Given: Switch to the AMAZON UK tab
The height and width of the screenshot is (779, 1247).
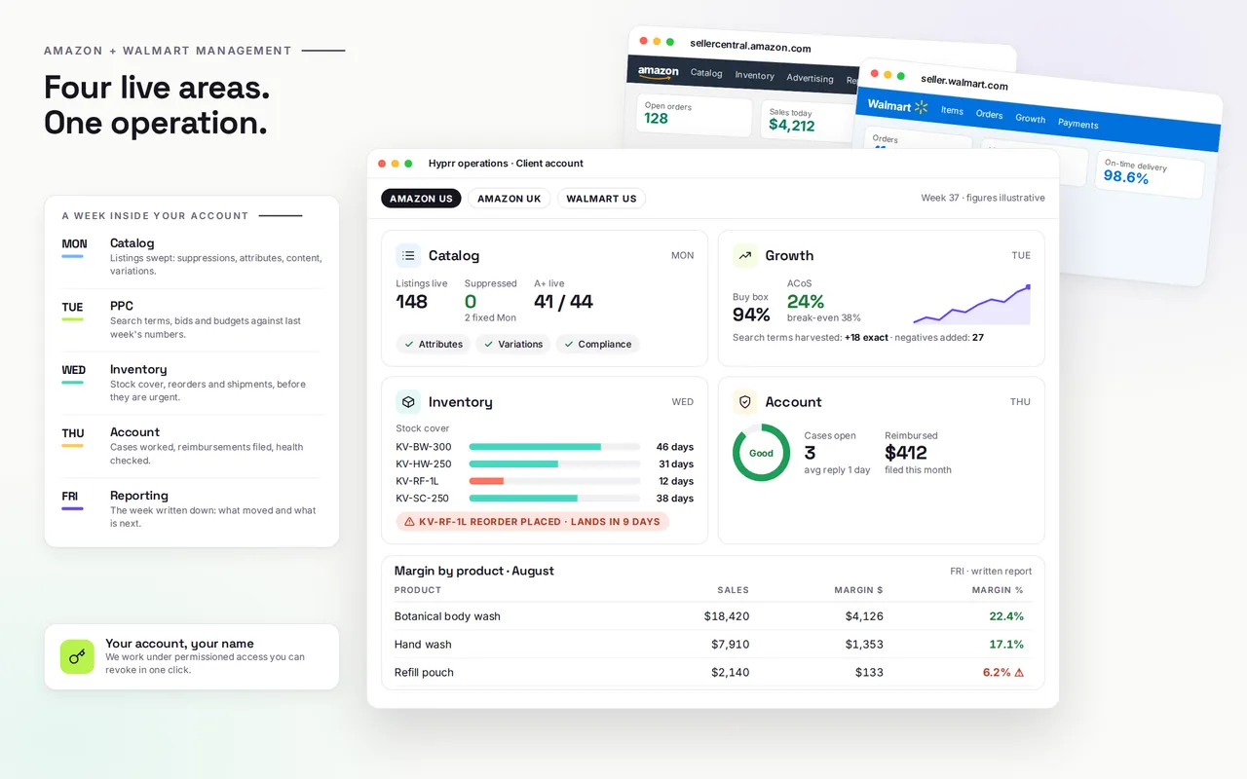Looking at the screenshot, I should (x=510, y=199).
